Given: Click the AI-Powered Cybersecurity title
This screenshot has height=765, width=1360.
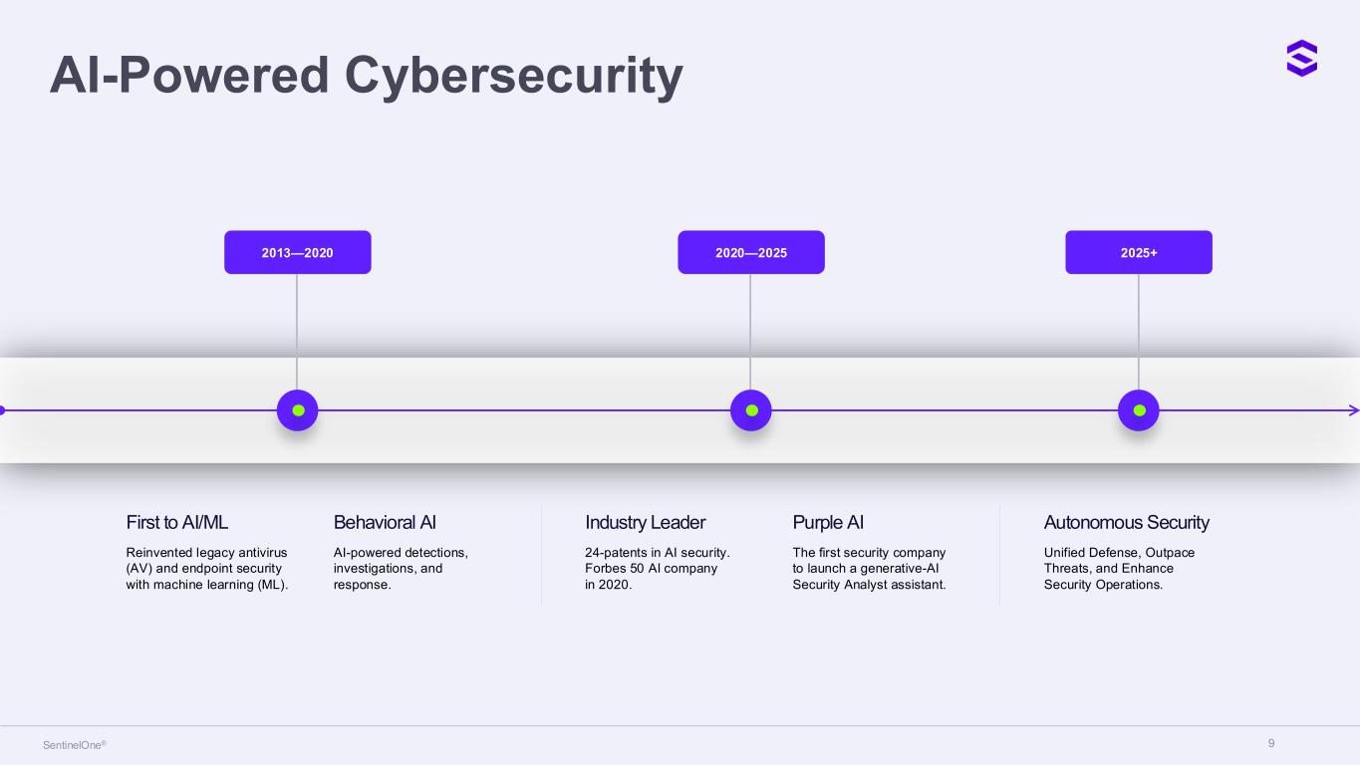Looking at the screenshot, I should pyautogui.click(x=367, y=75).
